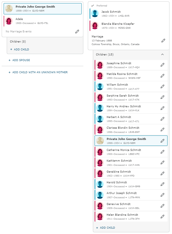Add child to the Schmidt family list
This screenshot has width=172, height=234.
tap(106, 228)
